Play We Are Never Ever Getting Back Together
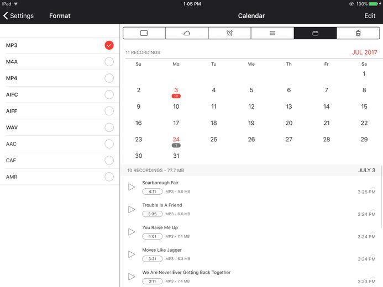Image resolution: width=383 pixels, height=287 pixels. pyautogui.click(x=132, y=277)
